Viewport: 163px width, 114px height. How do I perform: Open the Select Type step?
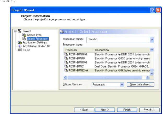click(x=34, y=35)
